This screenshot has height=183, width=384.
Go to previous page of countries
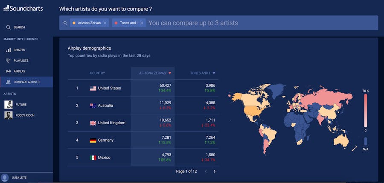click(x=206, y=172)
